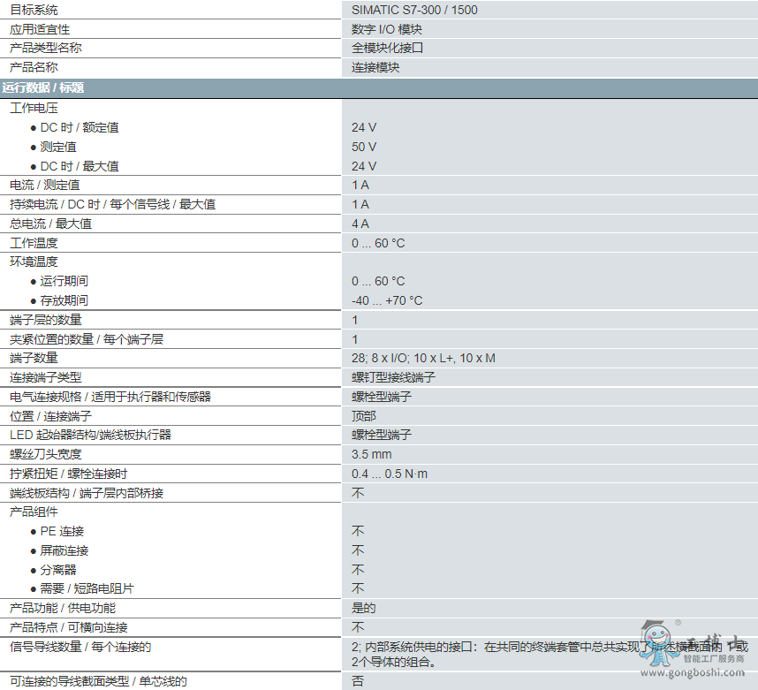This screenshot has width=758, height=690.
Task: Select the 4 A total current value
Action: (360, 224)
